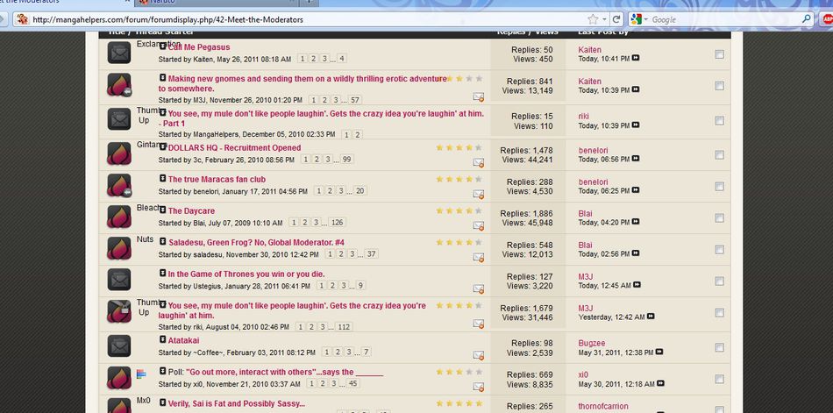Go to page 4 of Call Me Pegasus
This screenshot has width=833, height=413.
(x=342, y=59)
